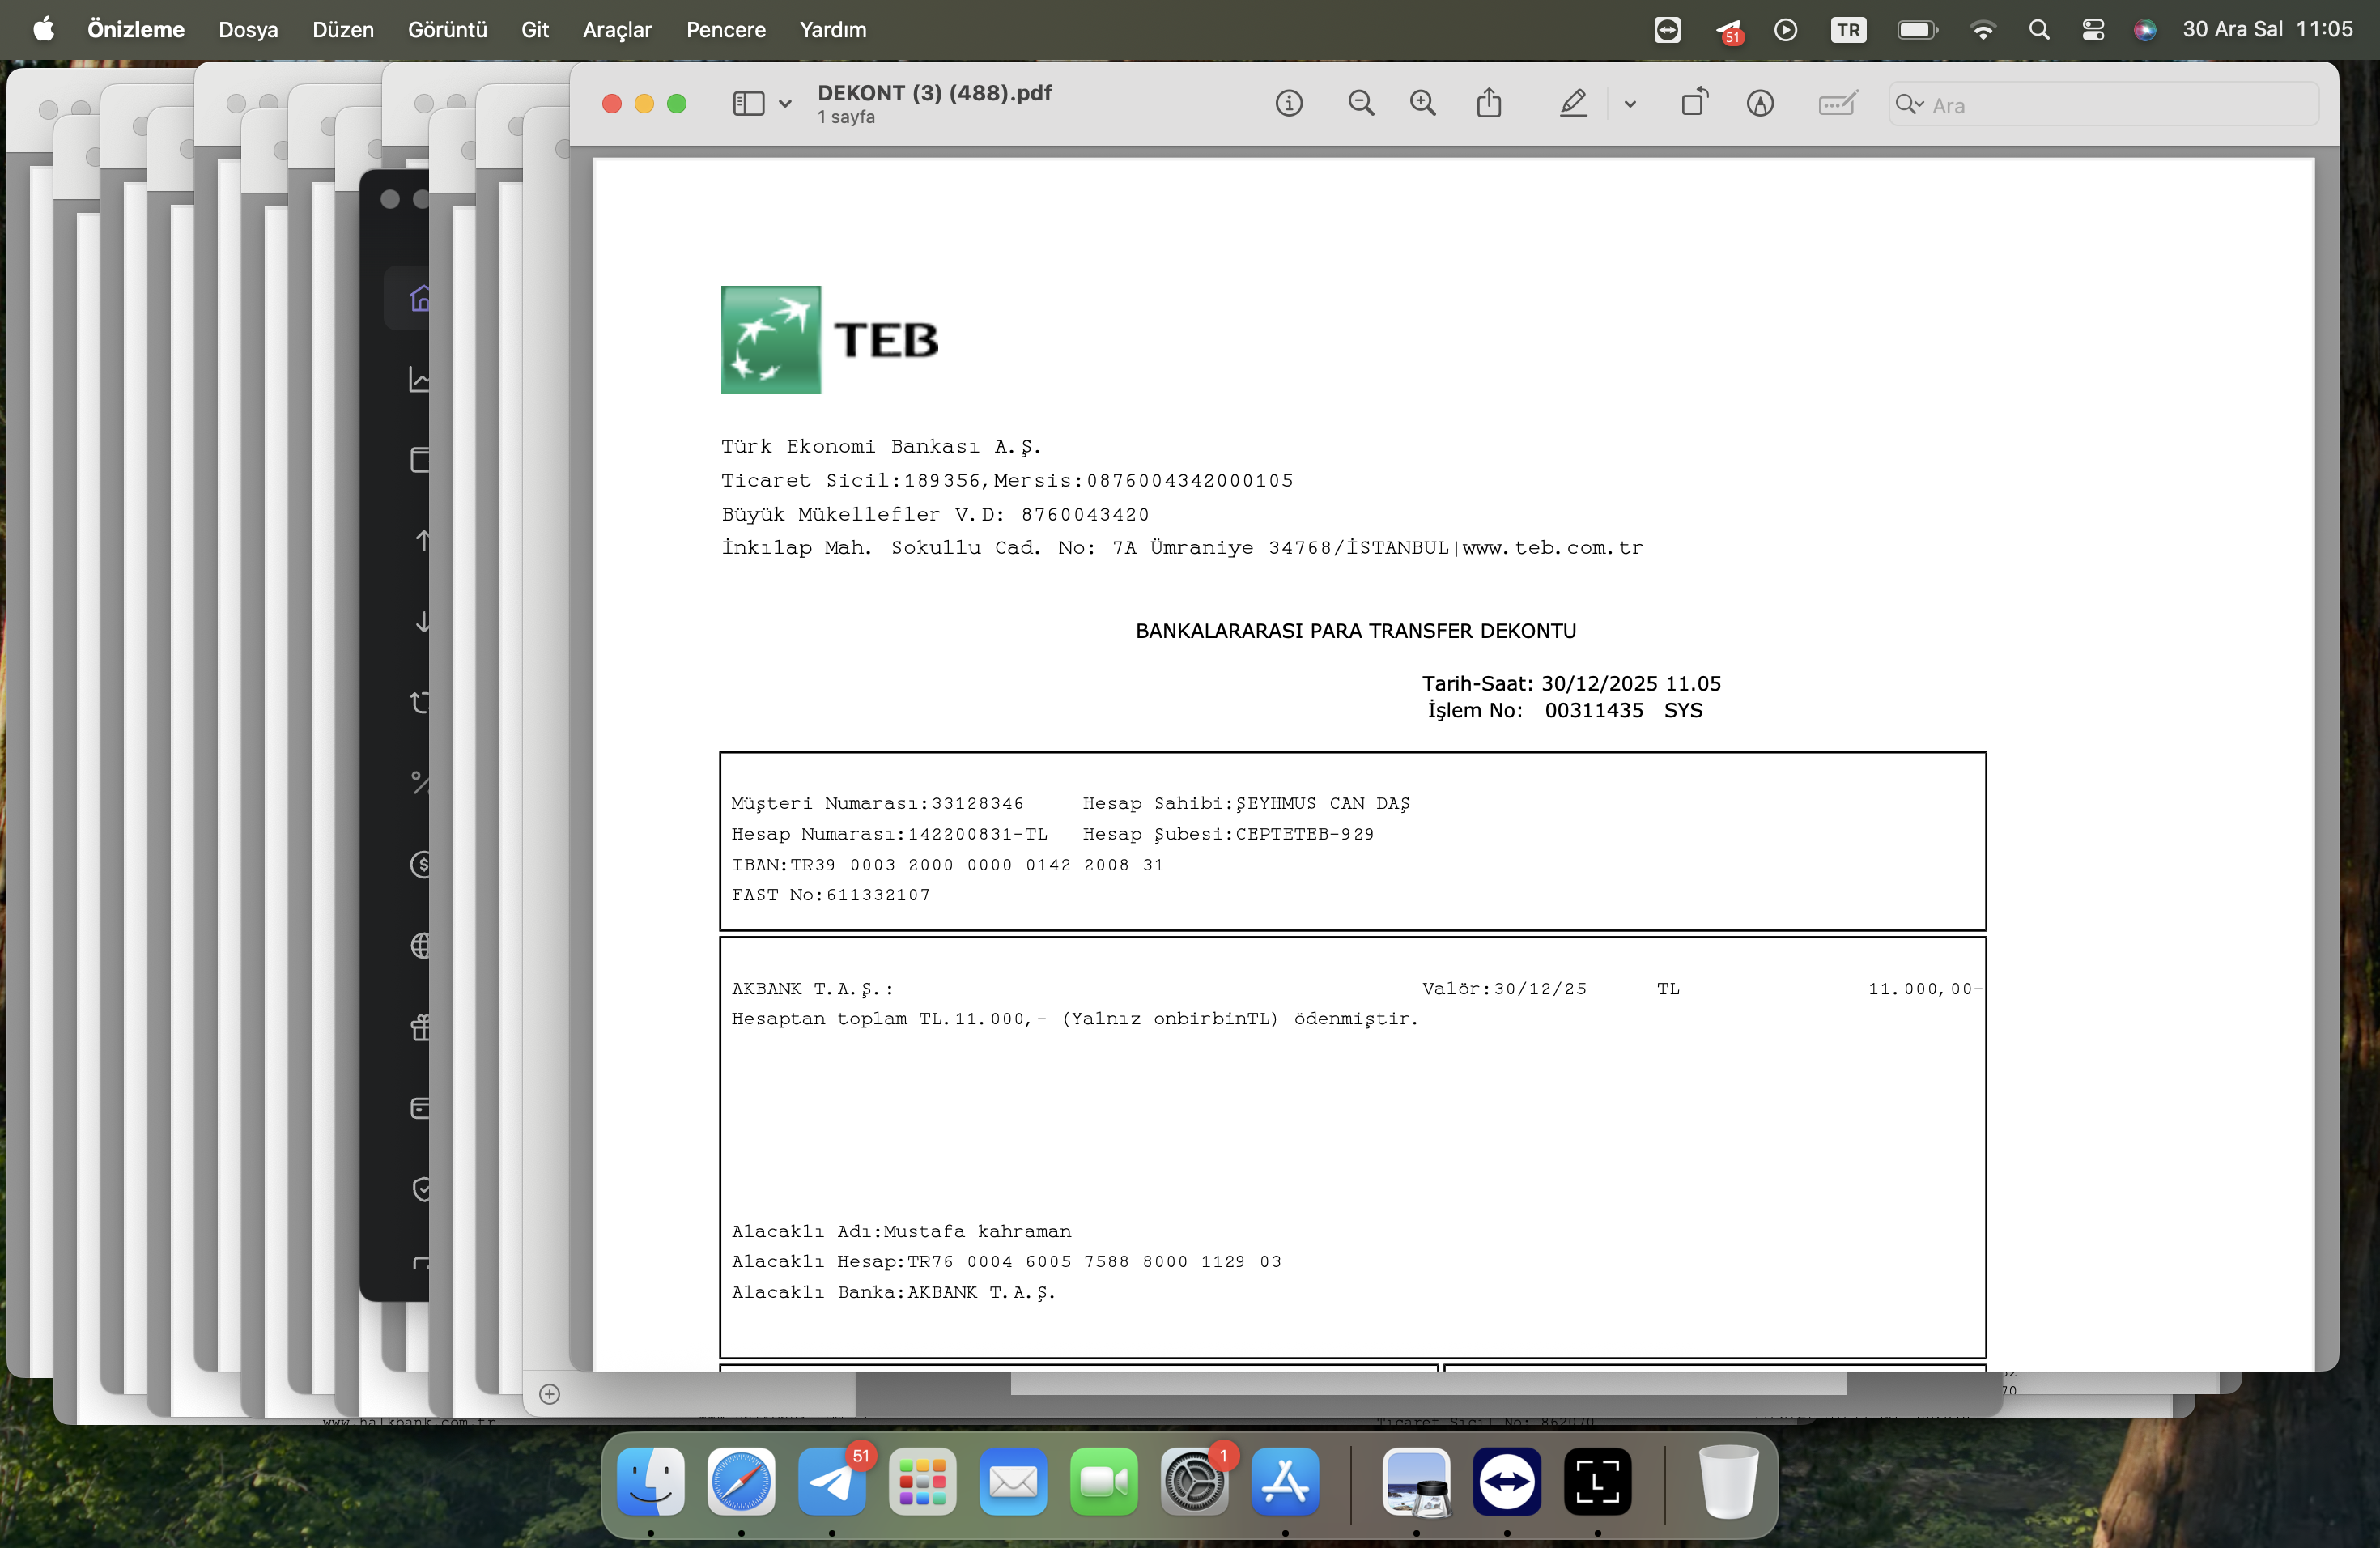This screenshot has height=1548, width=2380.
Task: Open the search options magnifier dropdown
Action: (1909, 104)
